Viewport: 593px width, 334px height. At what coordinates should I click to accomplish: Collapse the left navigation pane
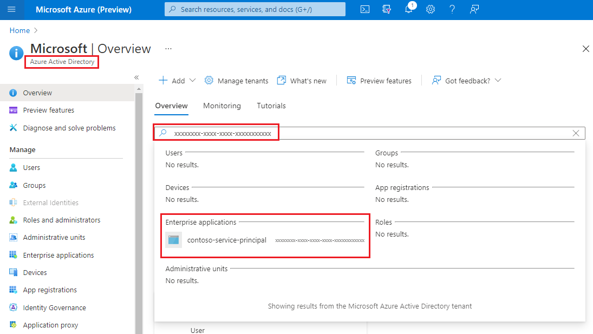(x=136, y=77)
